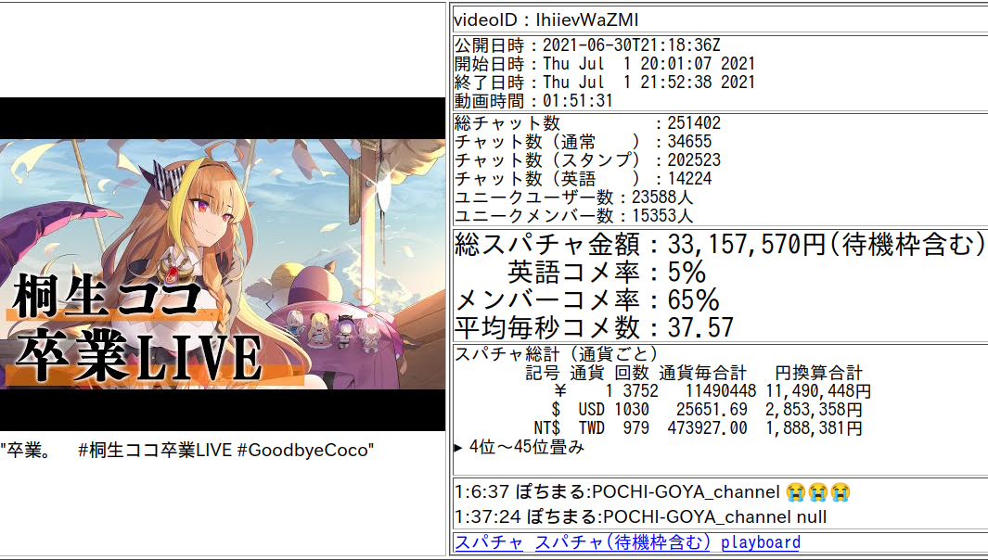Image resolution: width=988 pixels, height=560 pixels.
Task: Open the スパチャ link
Action: (489, 542)
